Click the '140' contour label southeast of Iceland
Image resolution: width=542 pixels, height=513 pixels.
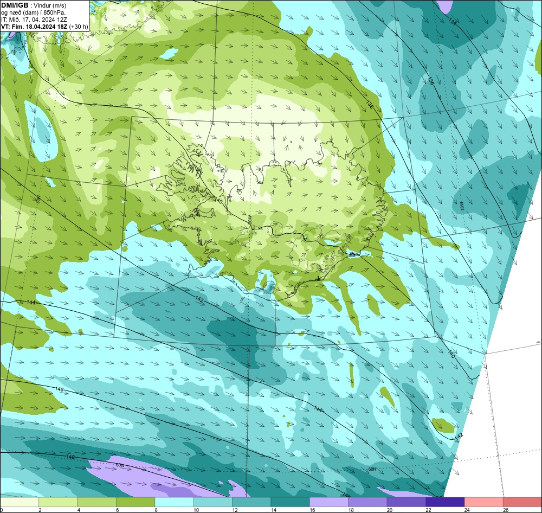pos(451,354)
